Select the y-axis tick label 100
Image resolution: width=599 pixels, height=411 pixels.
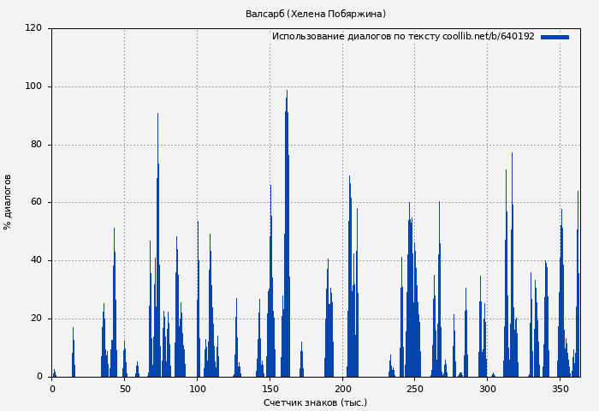(x=33, y=86)
